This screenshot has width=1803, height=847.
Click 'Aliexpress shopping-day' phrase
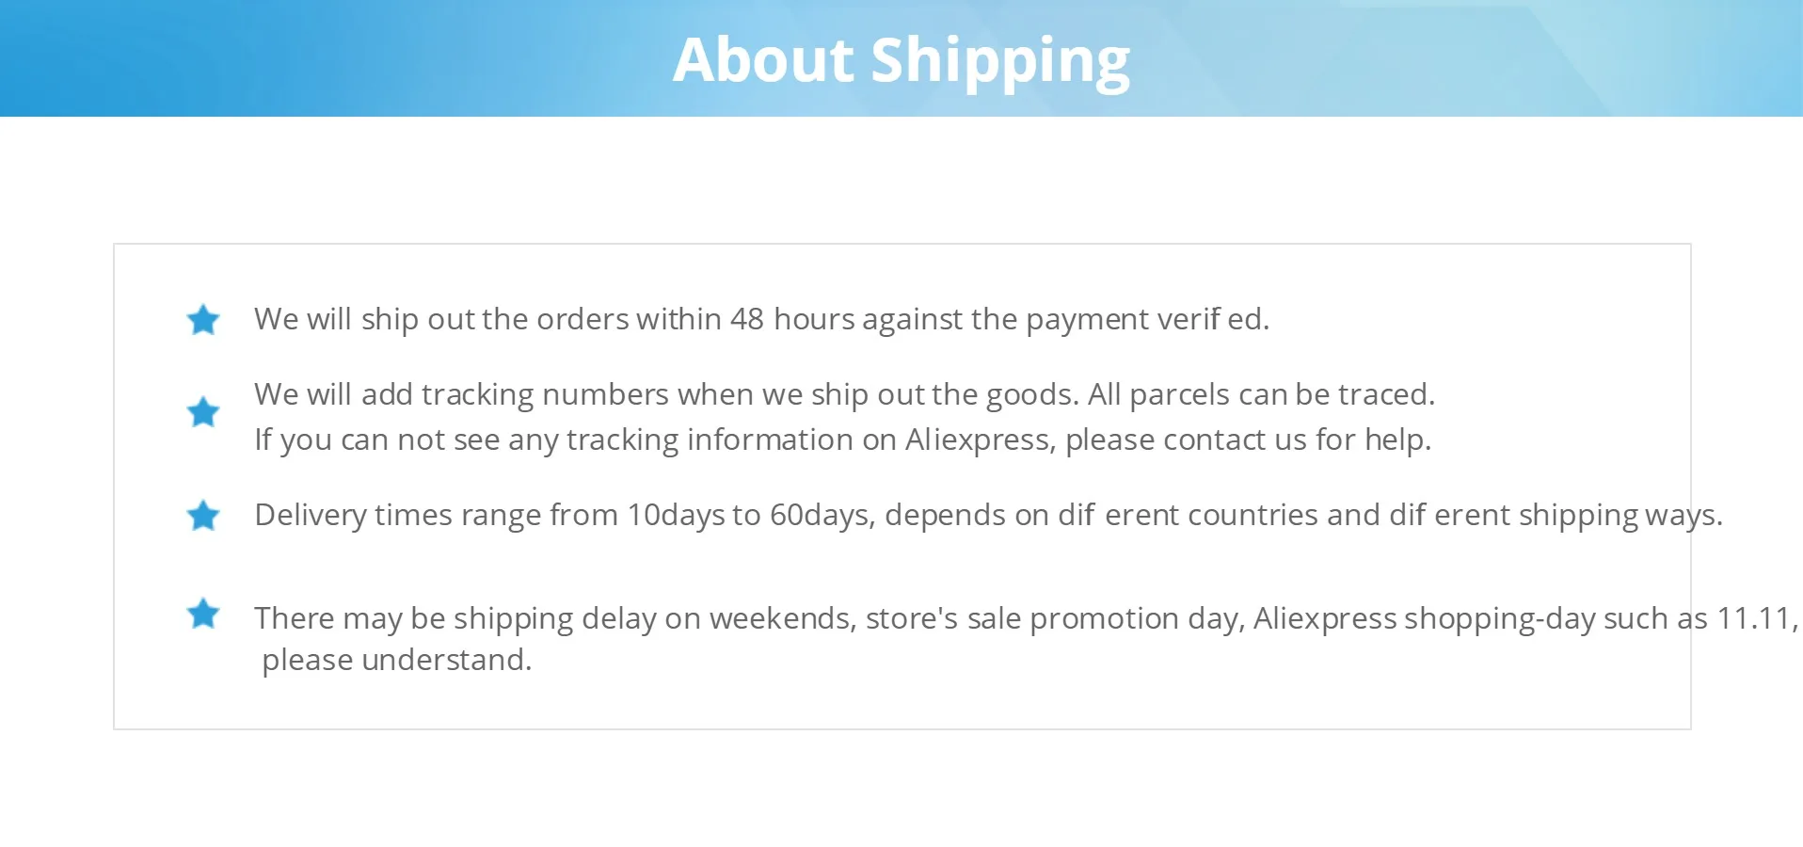(x=1424, y=619)
